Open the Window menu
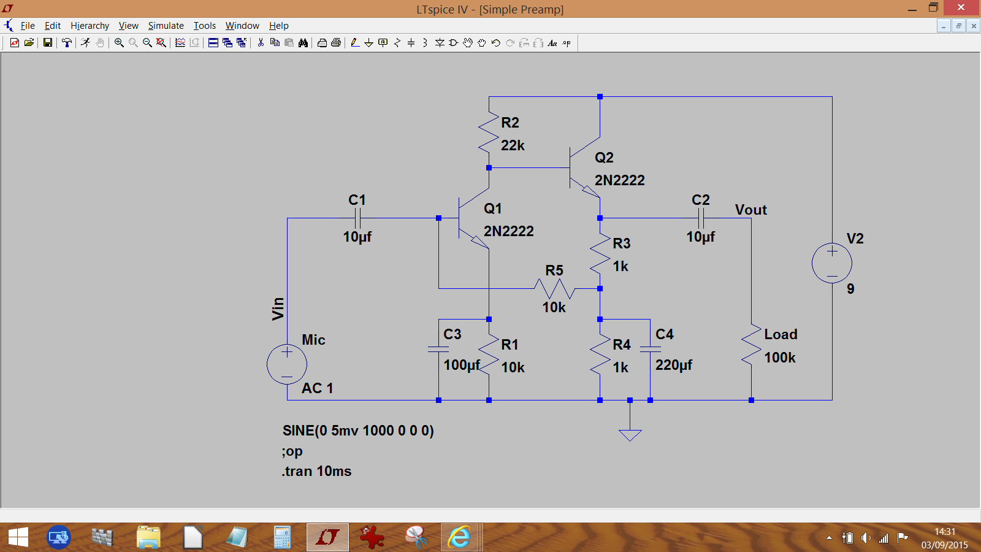Viewport: 981px width, 552px height. pyautogui.click(x=242, y=26)
